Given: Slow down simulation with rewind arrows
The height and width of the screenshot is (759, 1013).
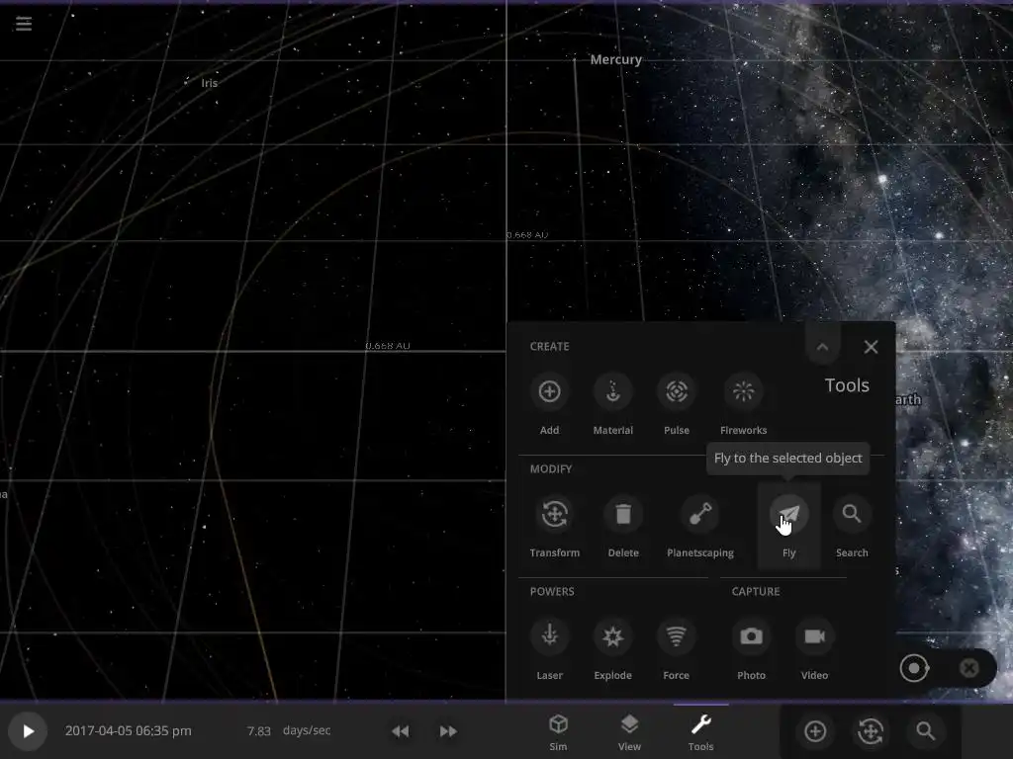Looking at the screenshot, I should tap(400, 730).
